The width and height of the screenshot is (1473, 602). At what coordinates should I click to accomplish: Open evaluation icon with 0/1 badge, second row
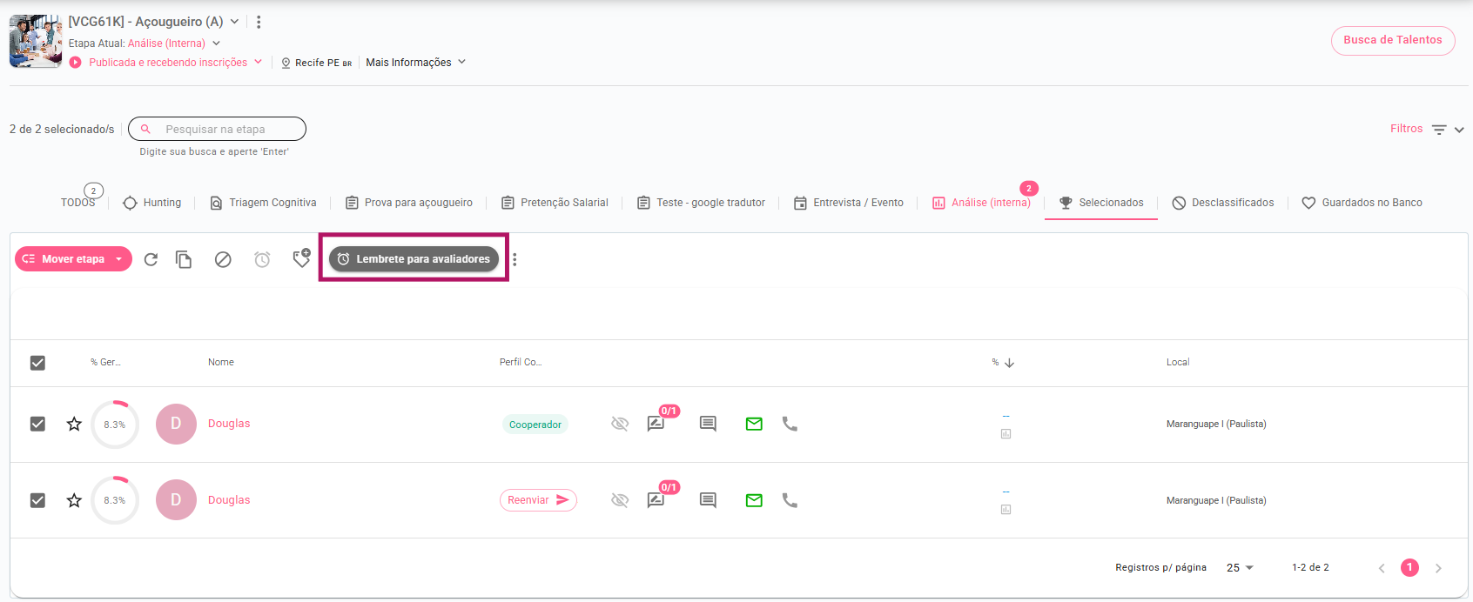click(656, 500)
